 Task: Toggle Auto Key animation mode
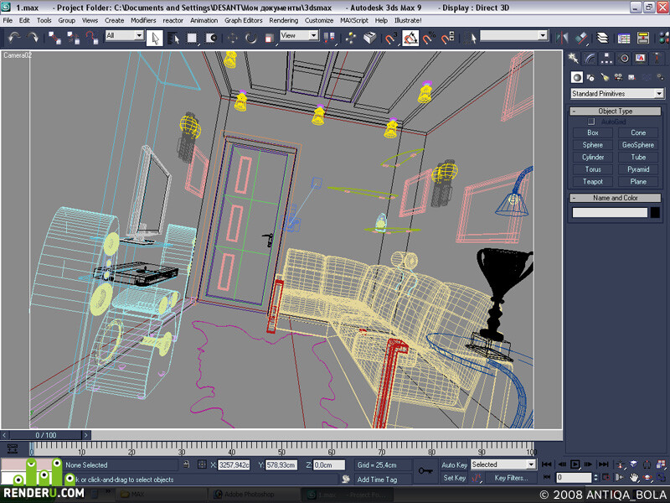pos(454,464)
